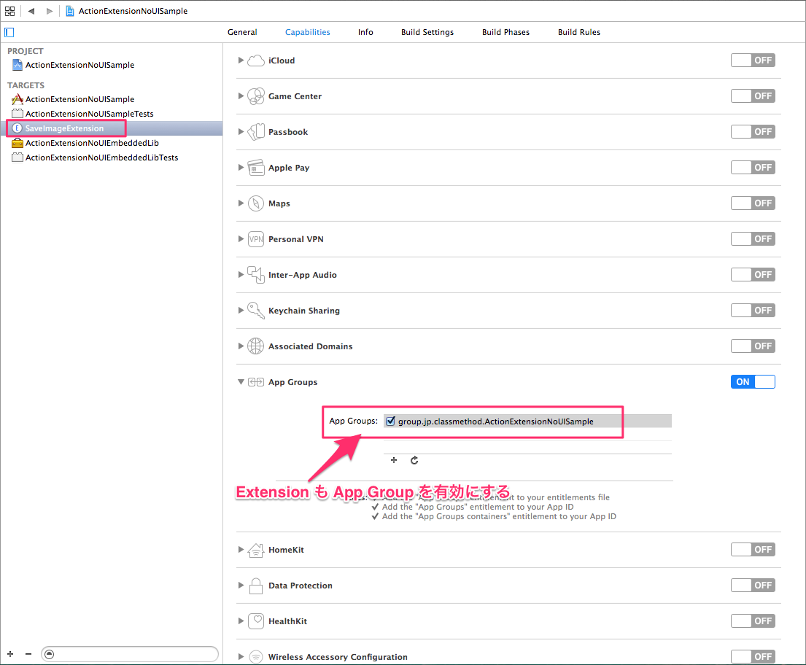Expand the Passbook section
806x665 pixels.
tap(241, 132)
